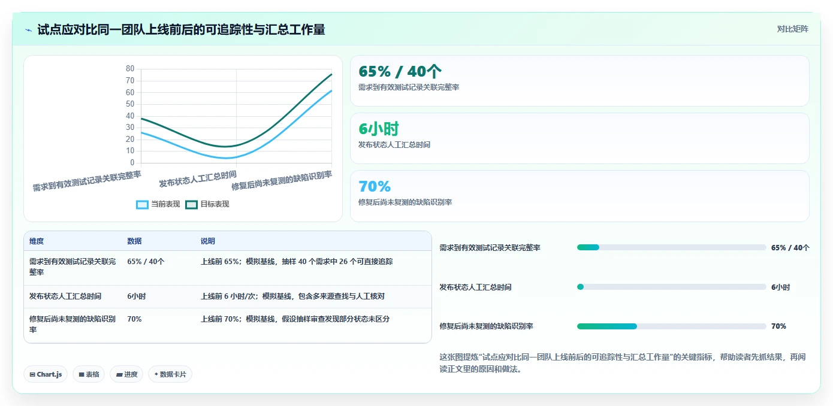Click 65% / 40个 value beside the first progress bar
This screenshot has width=833, height=406.
tap(790, 247)
